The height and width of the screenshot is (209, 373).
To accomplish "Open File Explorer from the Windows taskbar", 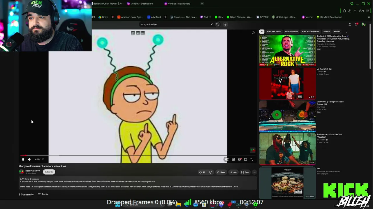I will (178, 204).
